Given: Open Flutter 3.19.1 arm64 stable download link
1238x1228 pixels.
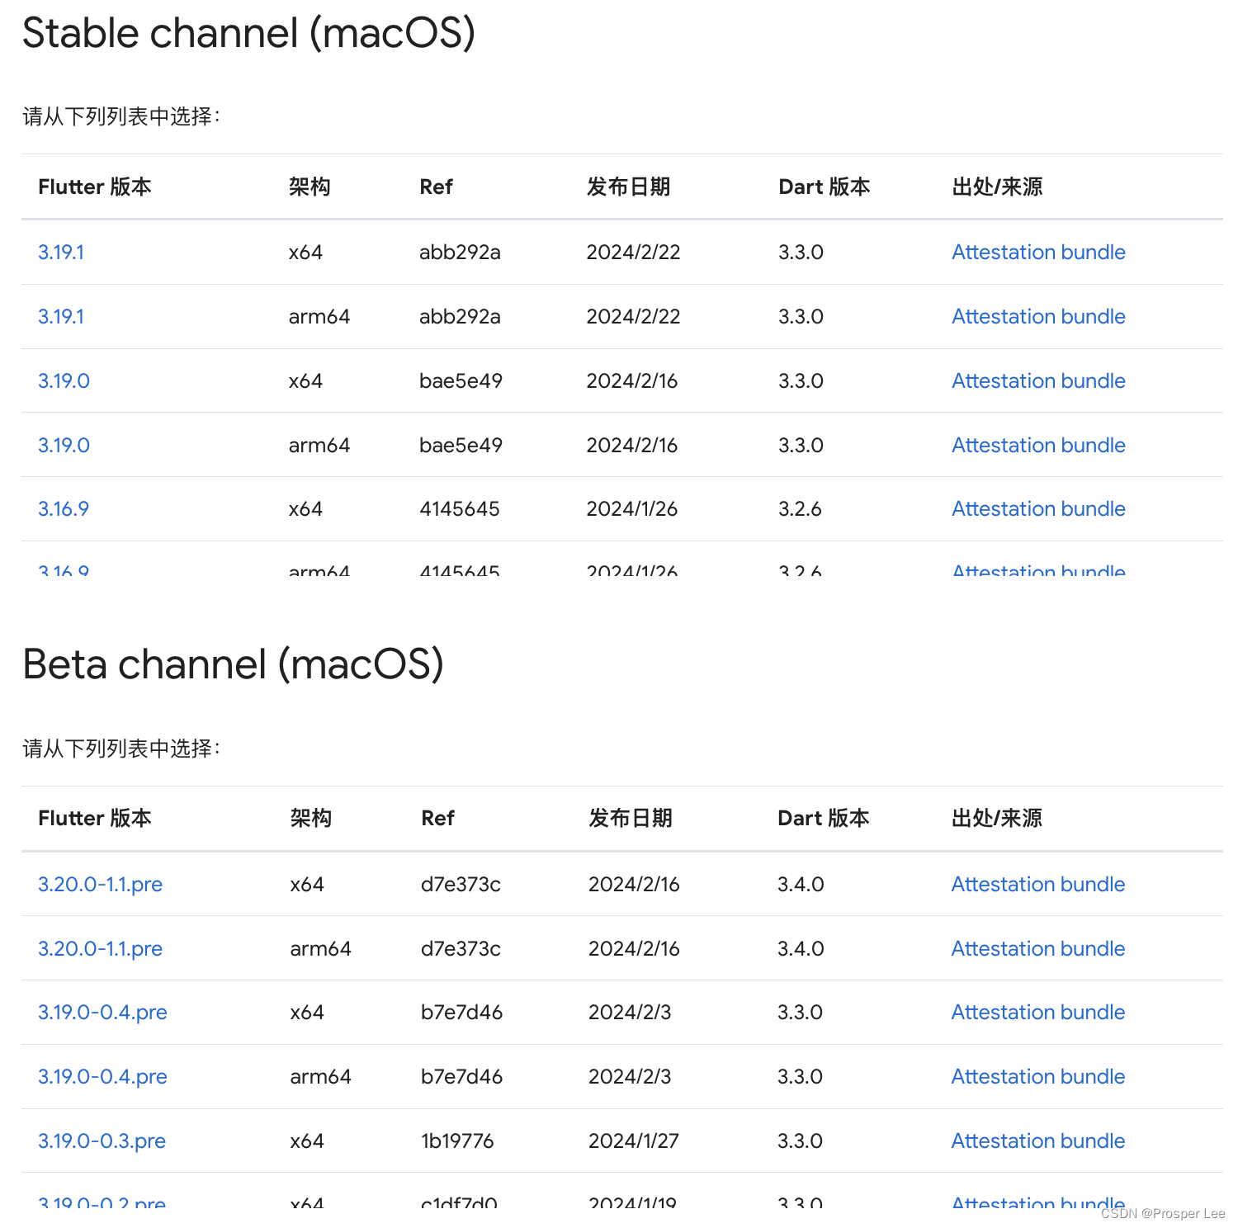Looking at the screenshot, I should point(61,317).
